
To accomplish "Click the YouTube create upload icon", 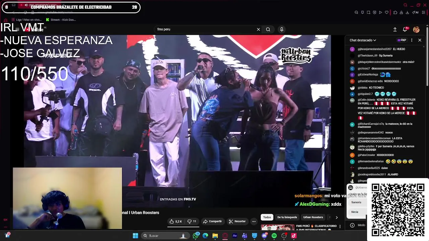I will 395,29.
